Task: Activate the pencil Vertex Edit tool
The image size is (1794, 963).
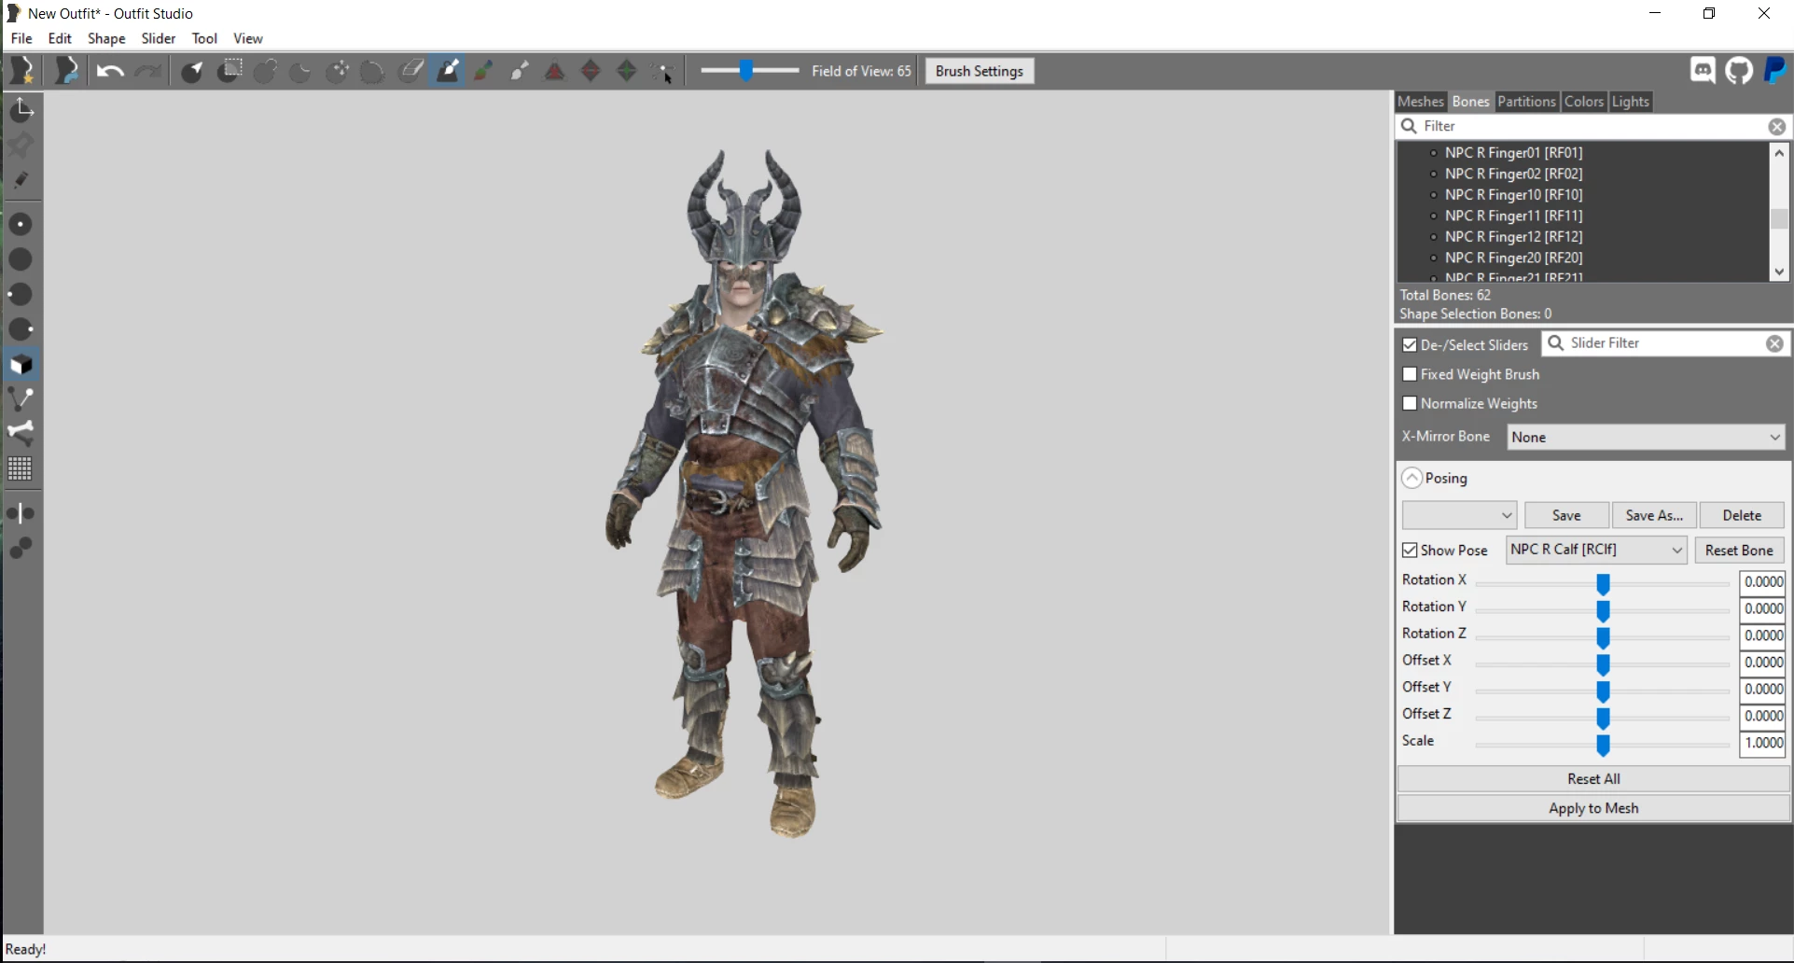Action: tap(21, 179)
